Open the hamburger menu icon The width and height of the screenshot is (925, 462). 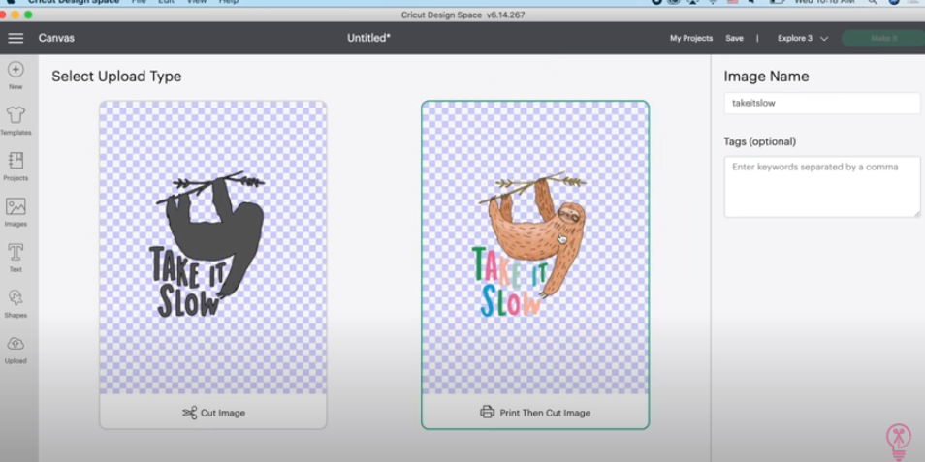[x=16, y=39]
